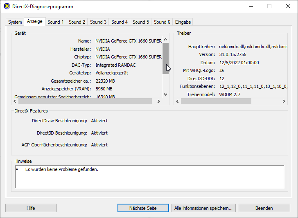
Task: Click the Funktionsebenen label
Action: pyautogui.click(x=197, y=87)
